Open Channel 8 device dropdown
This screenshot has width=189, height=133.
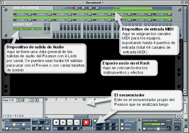click(x=169, y=14)
